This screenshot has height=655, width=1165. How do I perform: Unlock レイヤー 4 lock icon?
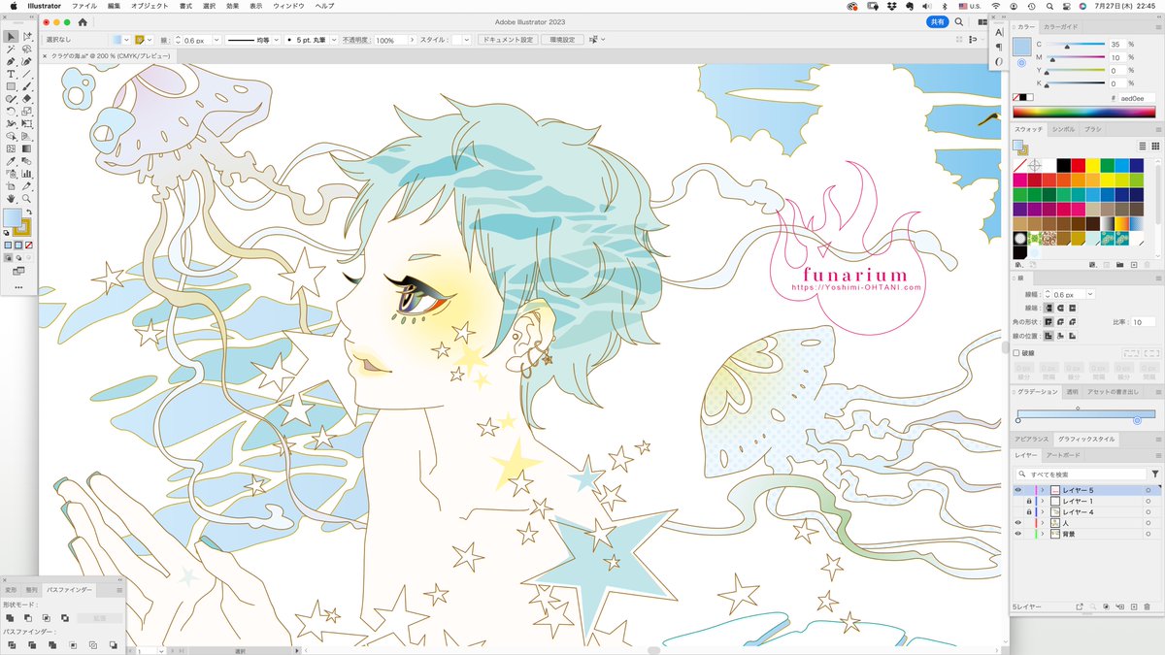[1029, 511]
